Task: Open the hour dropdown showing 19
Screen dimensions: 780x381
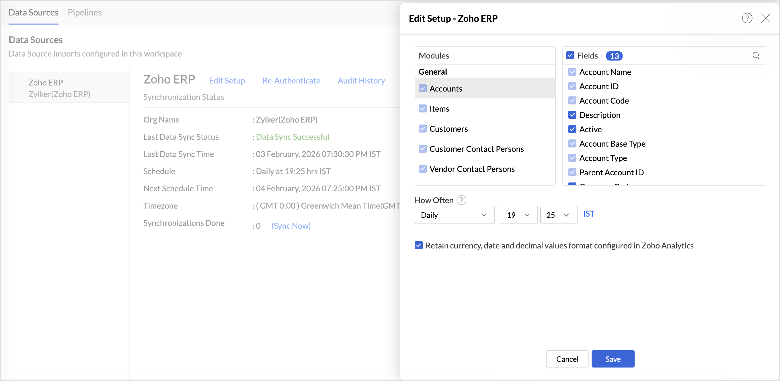Action: pos(519,215)
